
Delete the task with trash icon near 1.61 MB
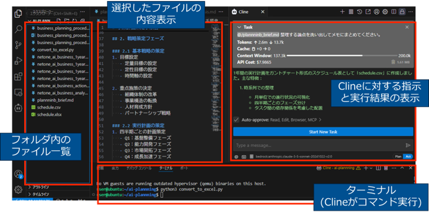pos(393,62)
